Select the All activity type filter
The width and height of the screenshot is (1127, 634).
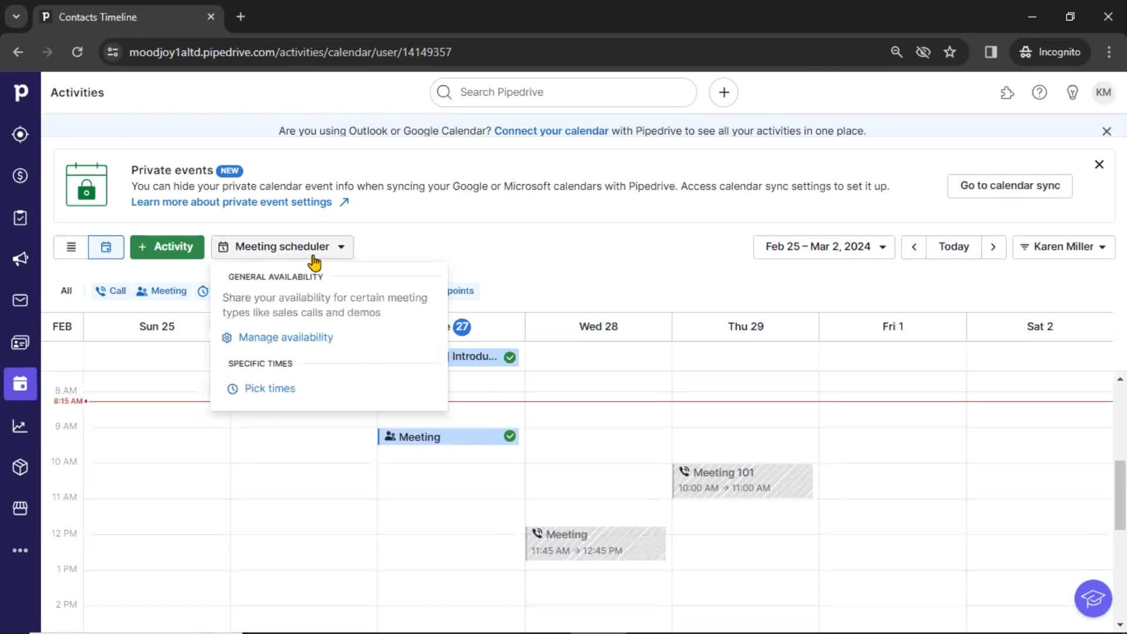(66, 291)
